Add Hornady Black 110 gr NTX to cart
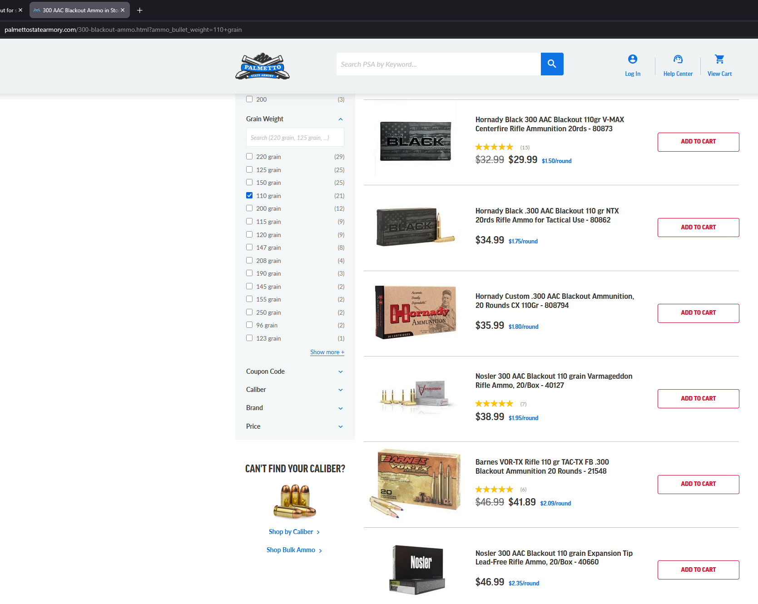This screenshot has height=604, width=758. [x=698, y=228]
